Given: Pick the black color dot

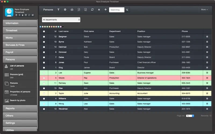Looking at the screenshot, I should point(63,27).
